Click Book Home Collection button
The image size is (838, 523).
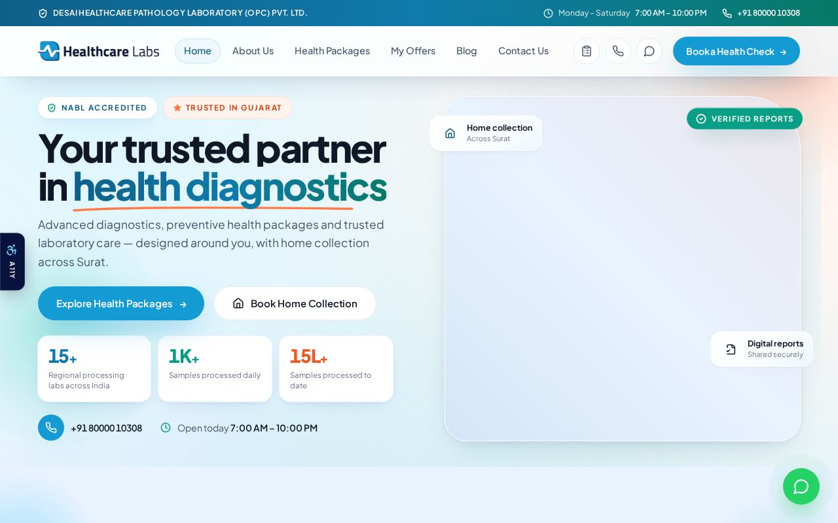pos(295,303)
